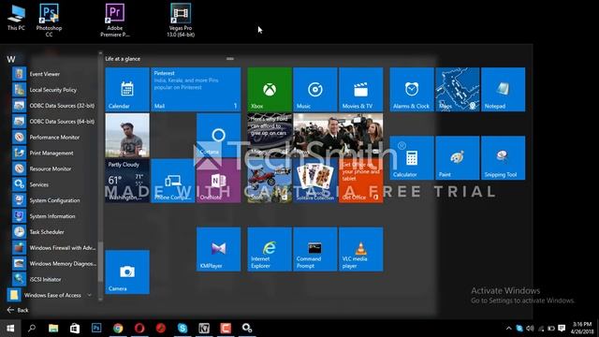Viewport: 599px width, 337px height.
Task: Open the Calendar tile
Action: pos(127,90)
